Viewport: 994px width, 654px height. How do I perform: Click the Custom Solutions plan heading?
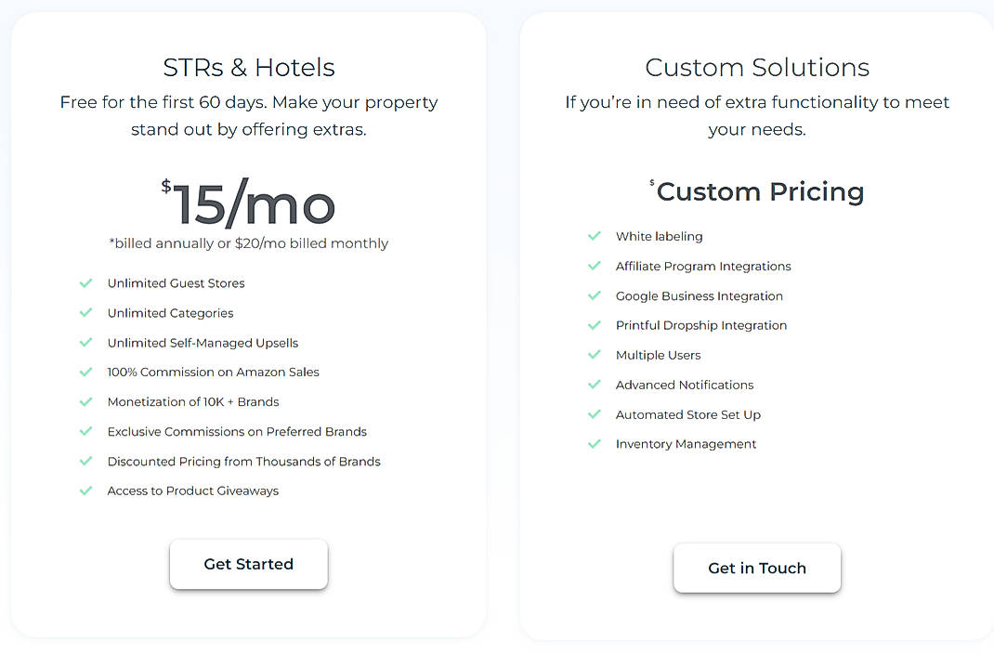(756, 67)
